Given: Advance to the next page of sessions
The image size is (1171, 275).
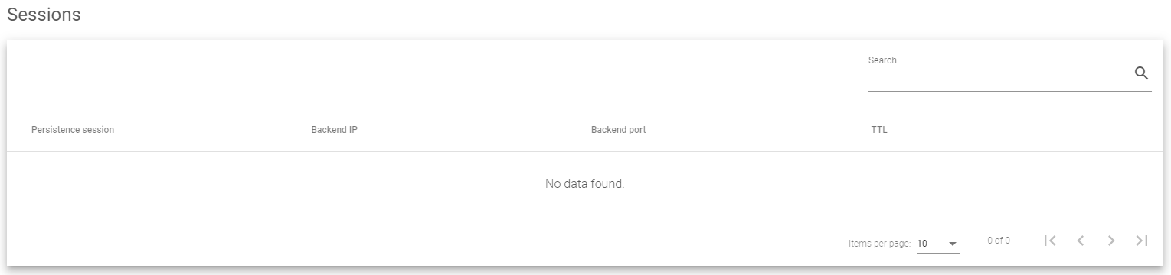Looking at the screenshot, I should [x=1111, y=241].
